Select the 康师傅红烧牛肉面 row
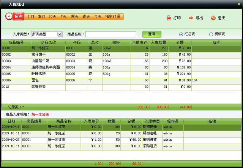Image resolution: width=243 pixels, height=168 pixels. coord(48,67)
